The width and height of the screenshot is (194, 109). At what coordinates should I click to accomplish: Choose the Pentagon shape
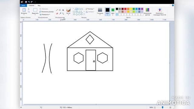(77, 14)
